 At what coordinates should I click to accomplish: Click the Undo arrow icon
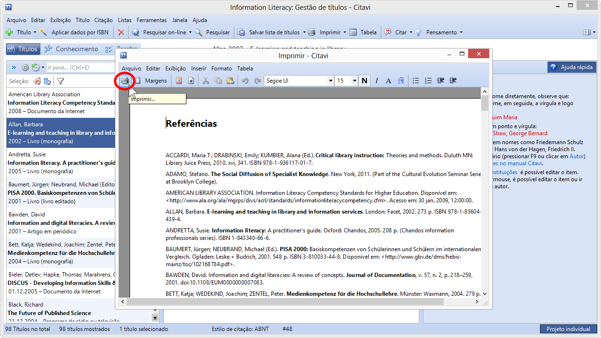point(245,81)
